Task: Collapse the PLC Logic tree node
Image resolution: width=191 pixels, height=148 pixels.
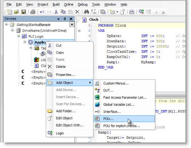Action: (x=19, y=36)
